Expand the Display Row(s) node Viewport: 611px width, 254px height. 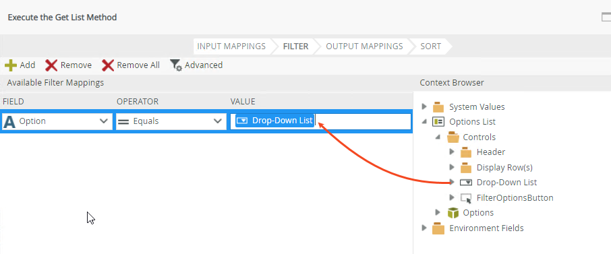[x=452, y=167]
